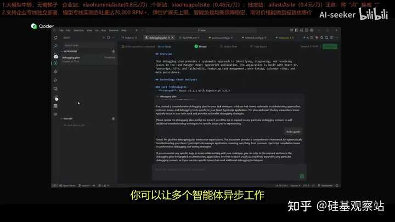Click the activity bar icon with notification badge
Image resolution: width=395 pixels, height=222 pixels.
[55, 98]
